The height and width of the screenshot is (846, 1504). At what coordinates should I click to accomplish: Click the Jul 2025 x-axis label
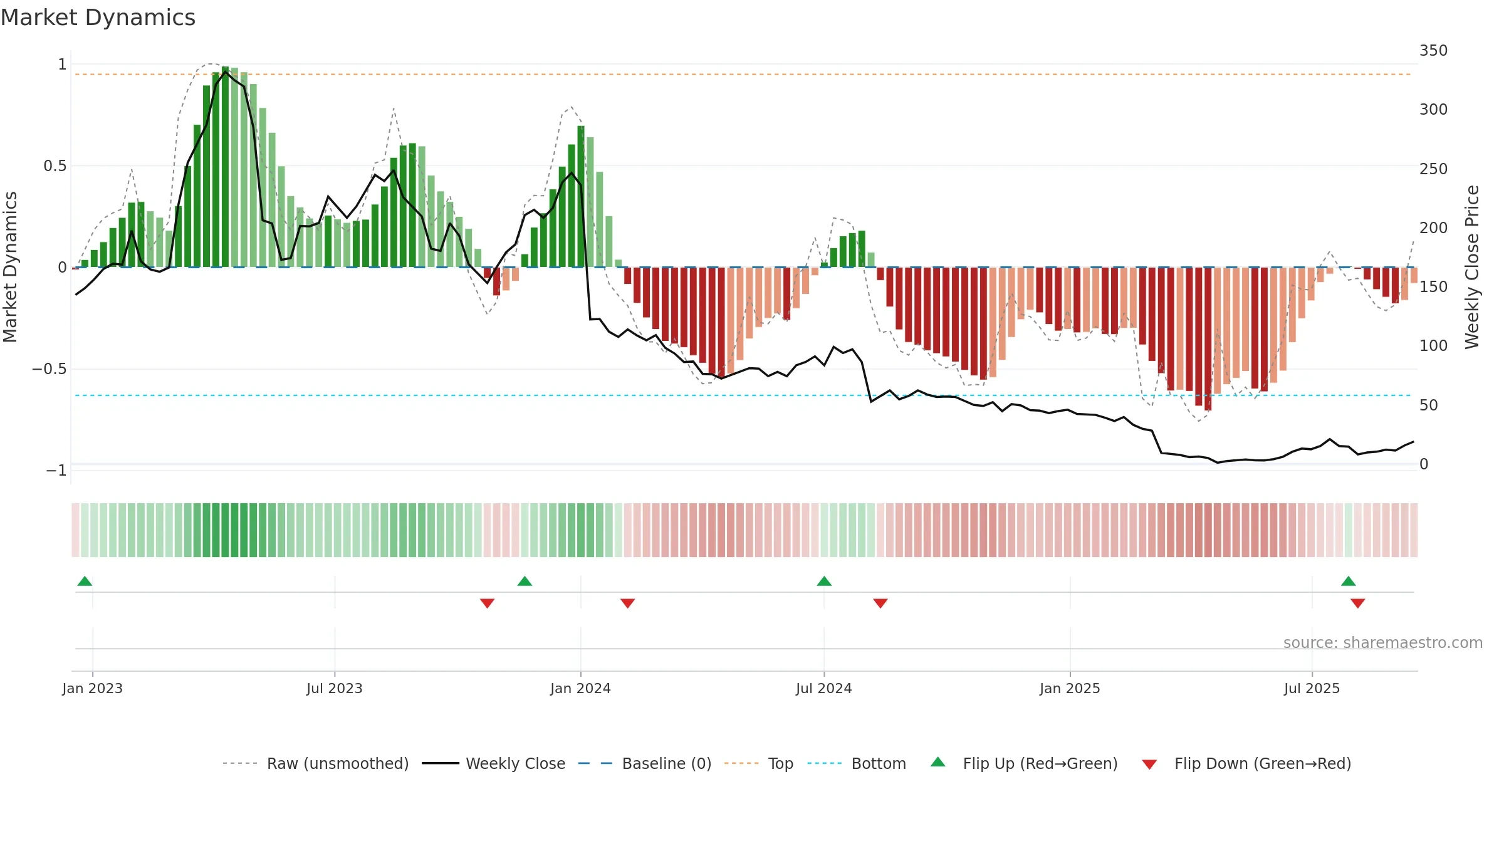(x=1312, y=688)
